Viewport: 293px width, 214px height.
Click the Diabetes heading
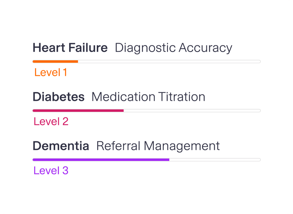click(x=58, y=97)
